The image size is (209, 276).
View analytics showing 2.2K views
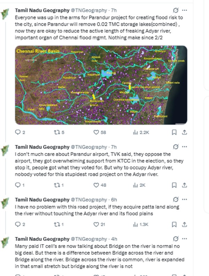click(x=141, y=132)
